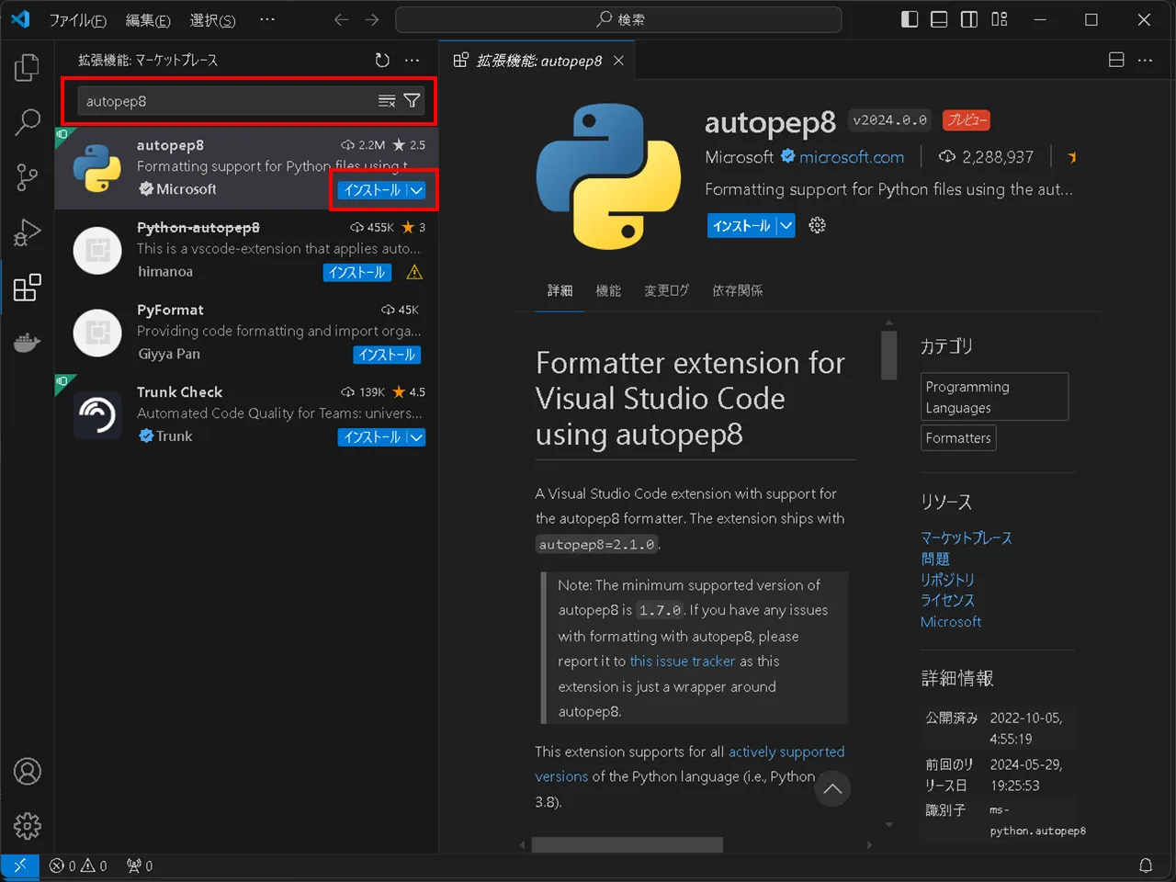Customize the editor layout

1000,19
